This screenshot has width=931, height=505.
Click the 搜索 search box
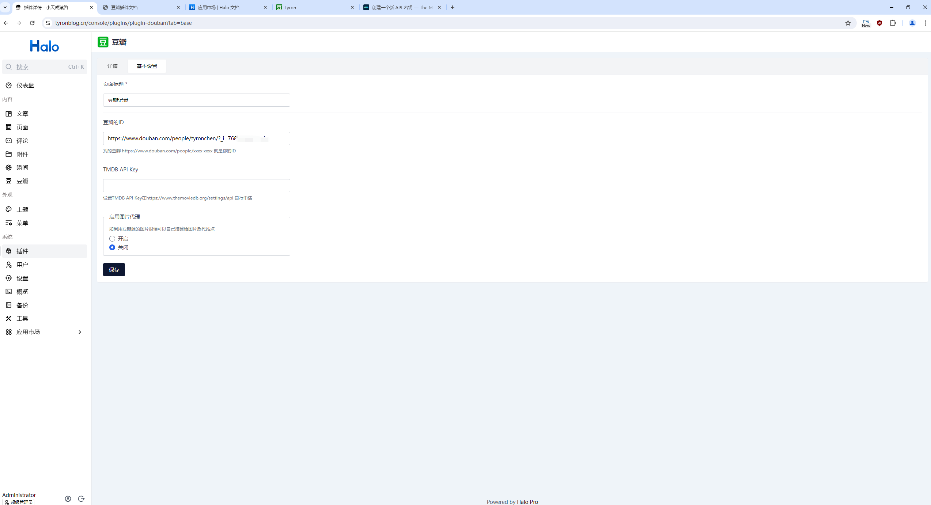tap(45, 67)
